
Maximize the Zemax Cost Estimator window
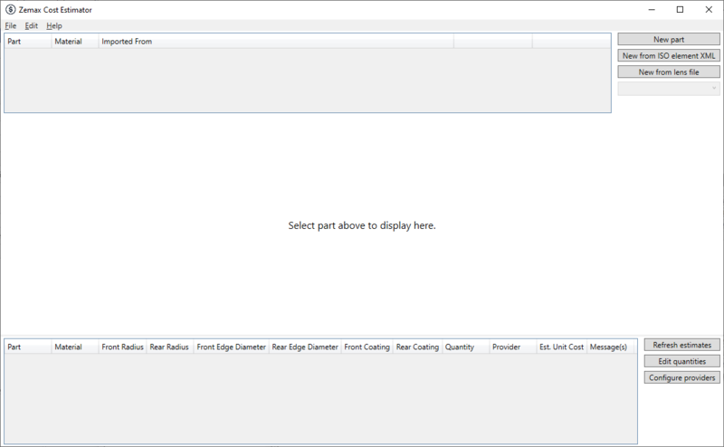tap(681, 10)
